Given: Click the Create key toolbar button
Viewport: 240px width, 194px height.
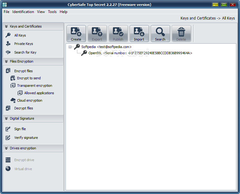Looking at the screenshot, I should click(x=76, y=33).
